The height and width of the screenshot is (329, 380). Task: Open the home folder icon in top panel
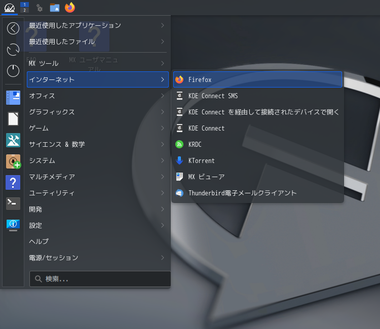[x=55, y=8]
